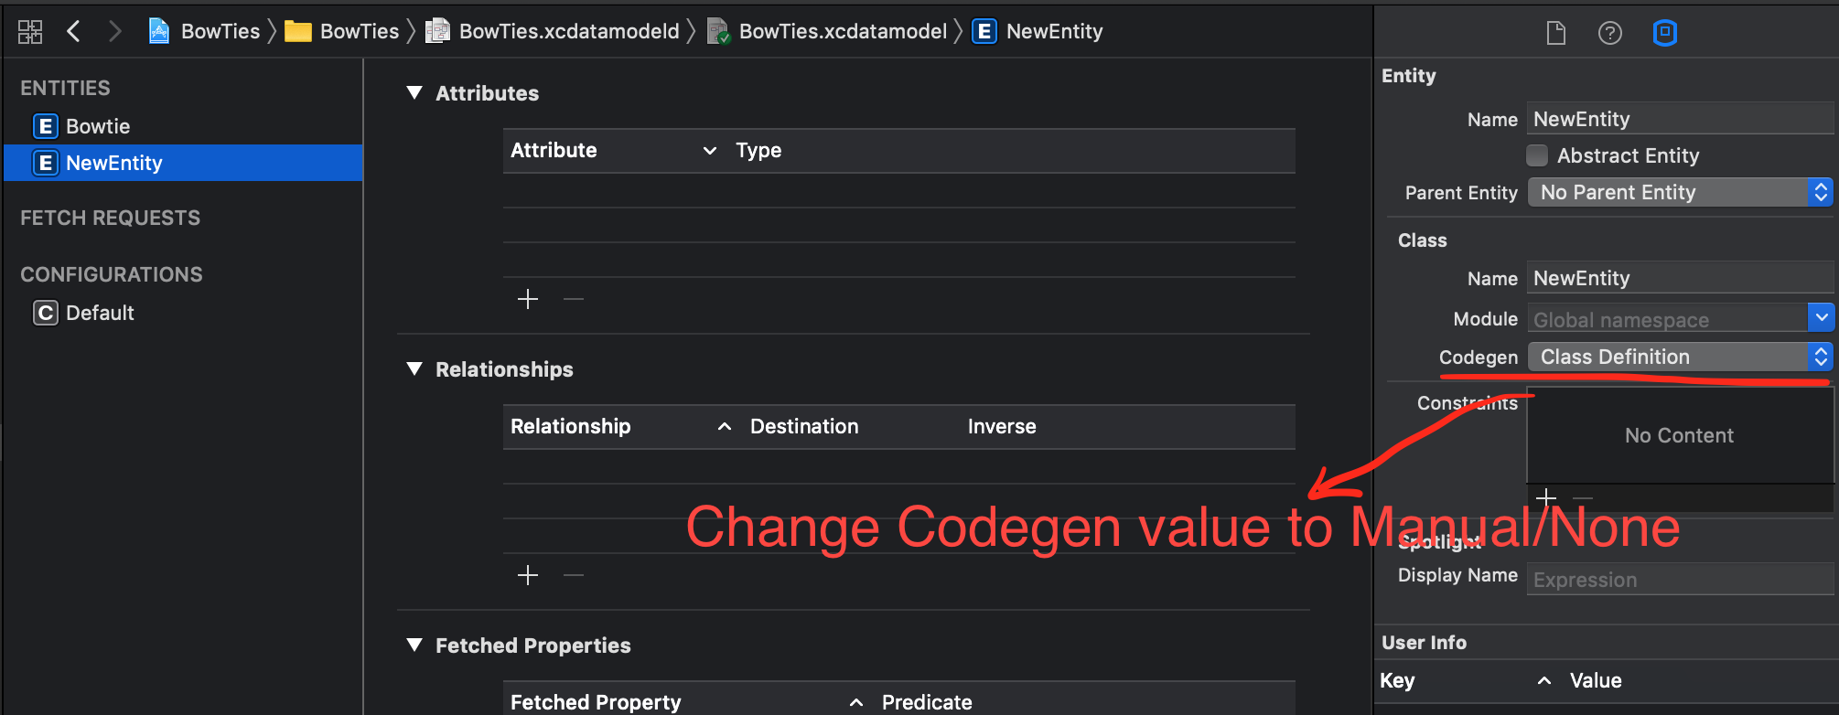Screen dimensions: 1839x715
Task: Collapse the Relationships section
Action: coord(414,369)
